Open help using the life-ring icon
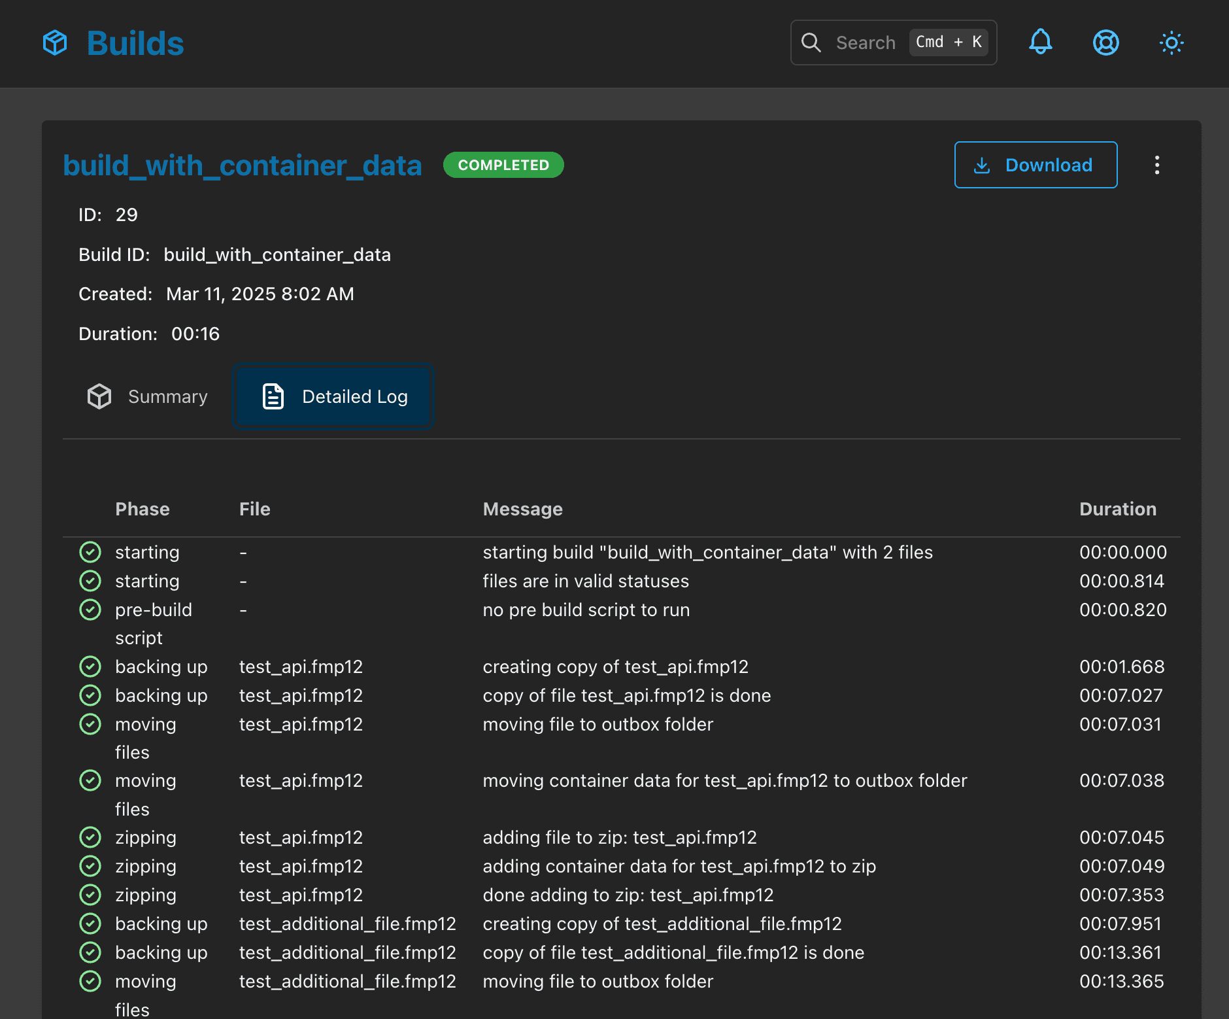 [x=1105, y=43]
